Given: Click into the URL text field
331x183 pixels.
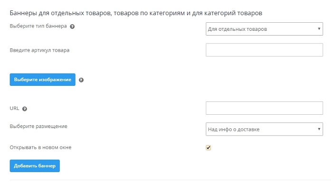Looking at the screenshot, I should [265, 108].
